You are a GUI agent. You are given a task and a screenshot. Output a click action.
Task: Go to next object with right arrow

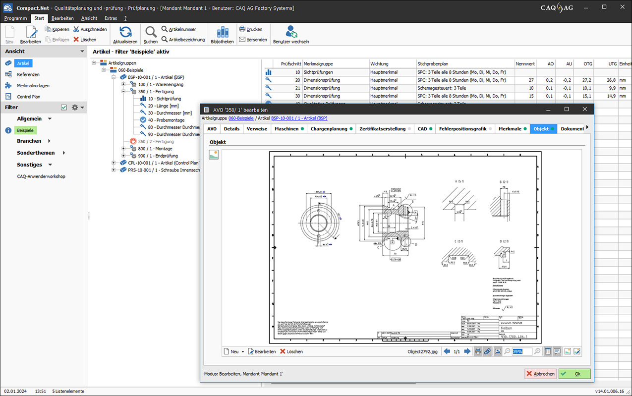[467, 351]
